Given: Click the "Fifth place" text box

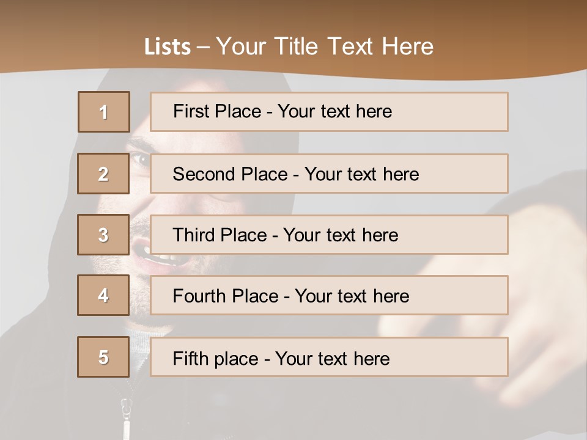Looking at the screenshot, I should coord(329,357).
